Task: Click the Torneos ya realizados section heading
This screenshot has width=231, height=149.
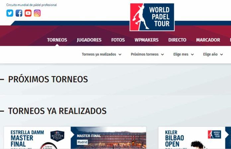Action: tap(57, 111)
